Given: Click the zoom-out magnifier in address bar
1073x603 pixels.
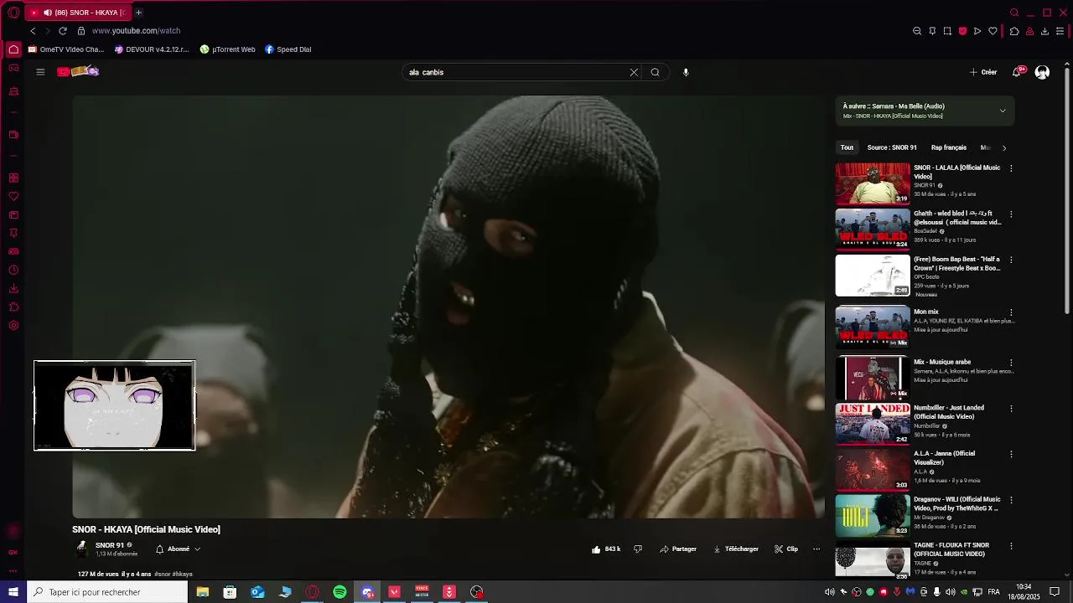Looking at the screenshot, I should (x=917, y=31).
